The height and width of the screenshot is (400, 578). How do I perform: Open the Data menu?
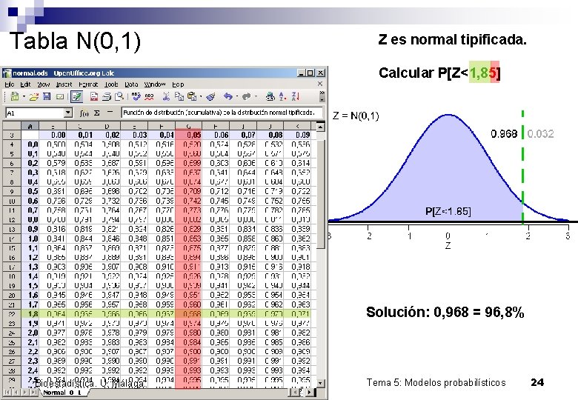(131, 84)
